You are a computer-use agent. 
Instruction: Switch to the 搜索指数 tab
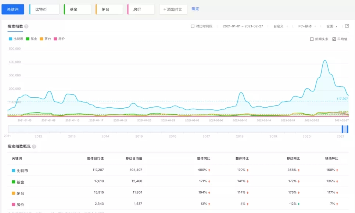click(15, 26)
